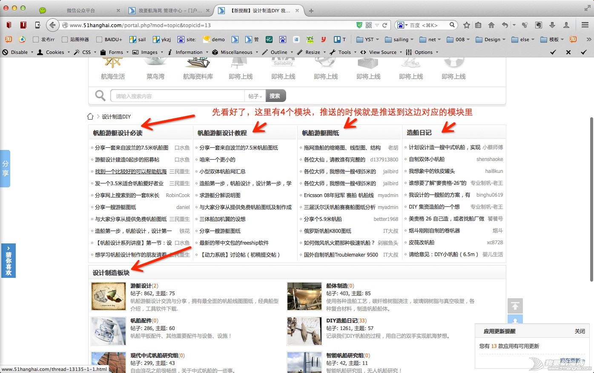Image resolution: width=594 pixels, height=373 pixels.
Task: Click the 设计制造DIY breadcrumb link
Action: (x=116, y=116)
